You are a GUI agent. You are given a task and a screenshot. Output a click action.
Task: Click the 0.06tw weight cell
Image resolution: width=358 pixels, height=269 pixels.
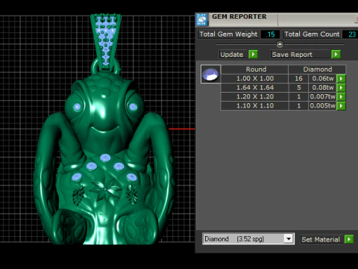[x=323, y=78]
